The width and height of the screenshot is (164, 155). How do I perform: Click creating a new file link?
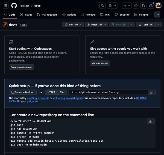[x=38, y=98]
